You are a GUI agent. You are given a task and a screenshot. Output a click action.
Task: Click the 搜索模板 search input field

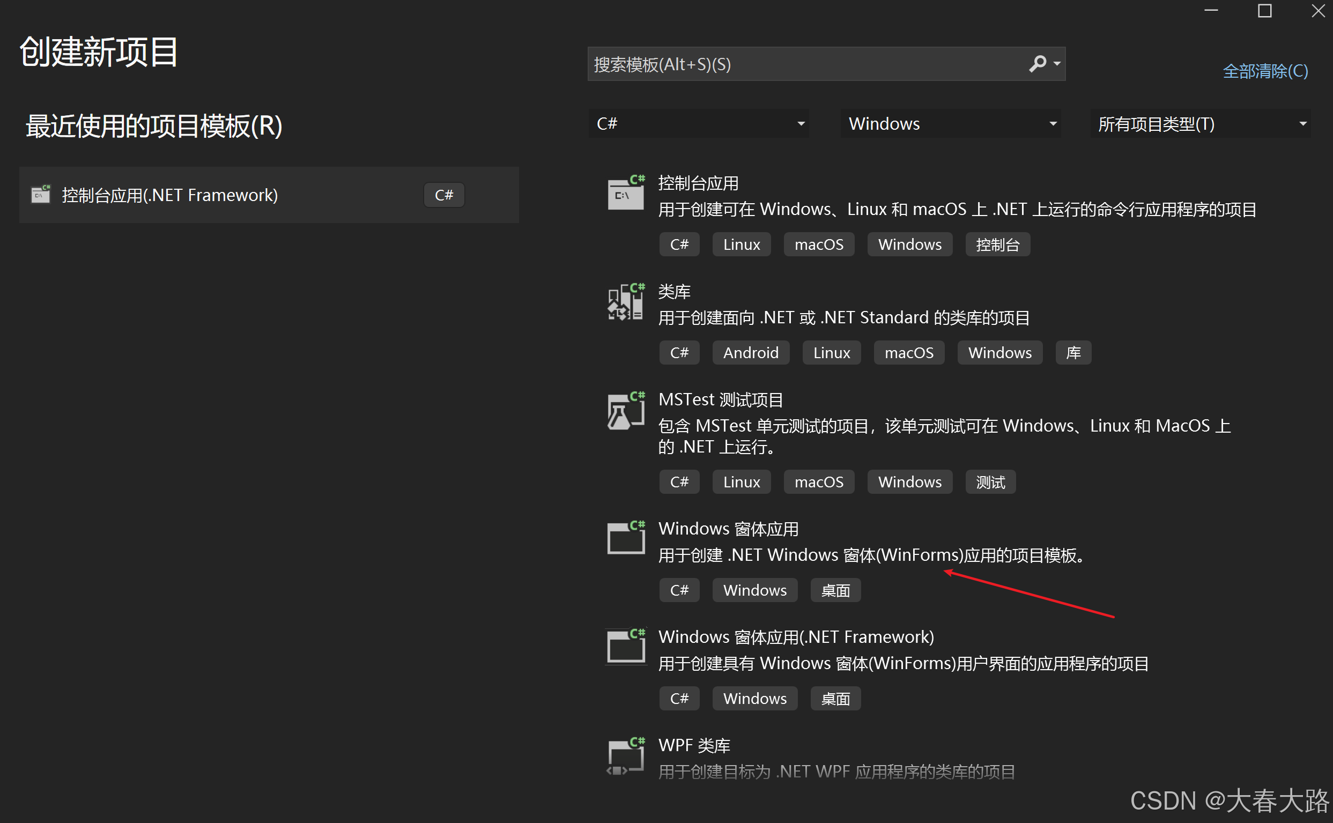[789, 64]
